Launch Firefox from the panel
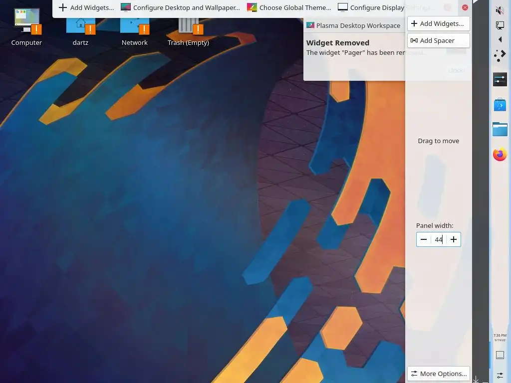This screenshot has height=383, width=511. (500, 154)
